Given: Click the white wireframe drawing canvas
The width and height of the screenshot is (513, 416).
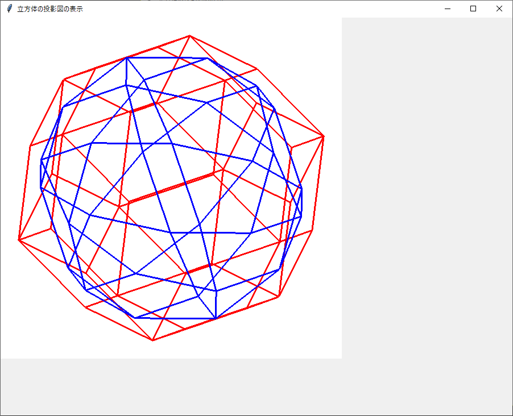Looking at the screenshot, I should point(171,188).
